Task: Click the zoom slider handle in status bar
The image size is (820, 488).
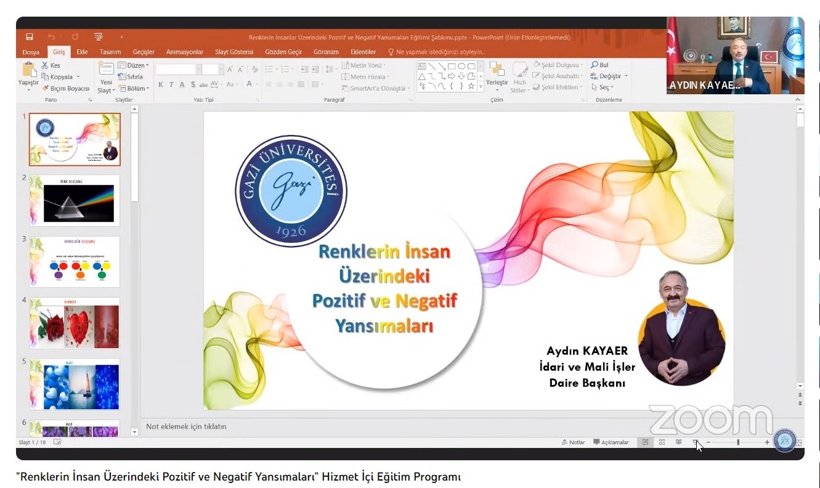Action: 738,442
